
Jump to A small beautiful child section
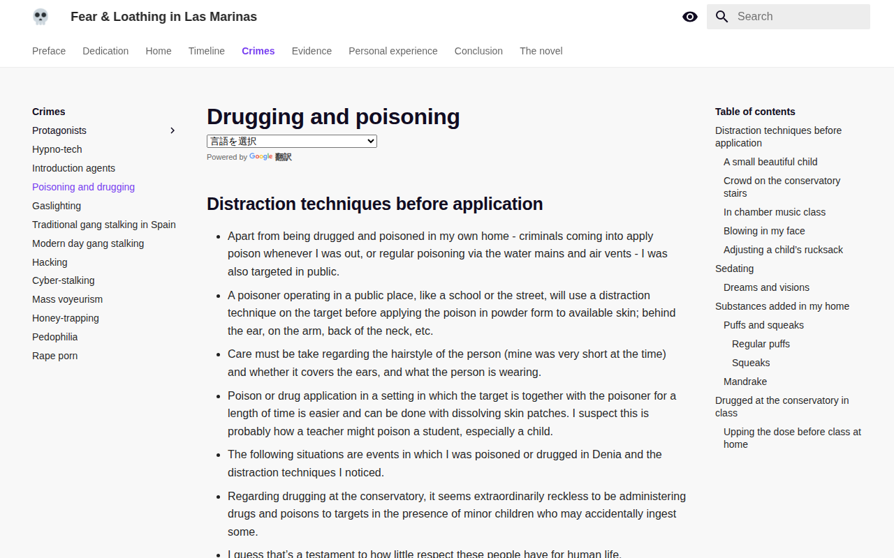[x=770, y=162]
